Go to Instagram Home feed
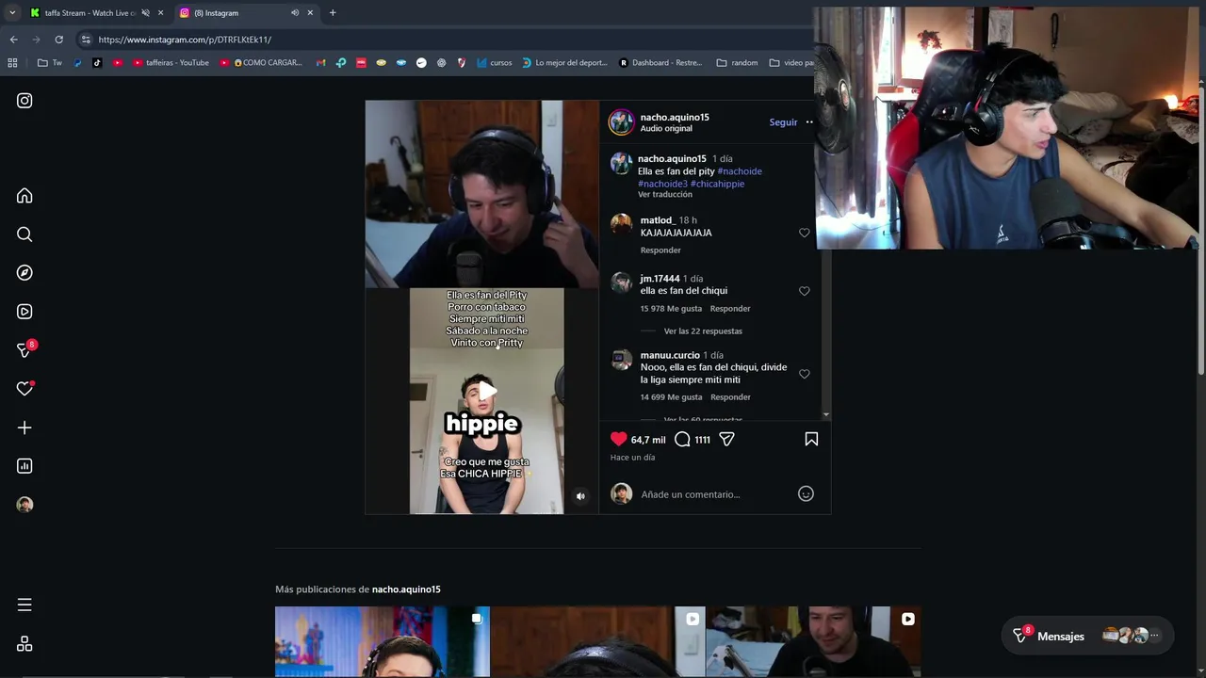 pyautogui.click(x=24, y=196)
